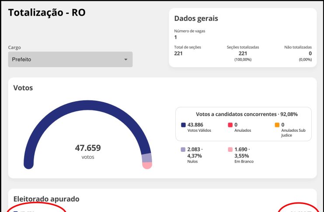Viewport: 324px width, 212px height.
Task: Click the Eleitorado apurado section heading
Action: [46, 199]
